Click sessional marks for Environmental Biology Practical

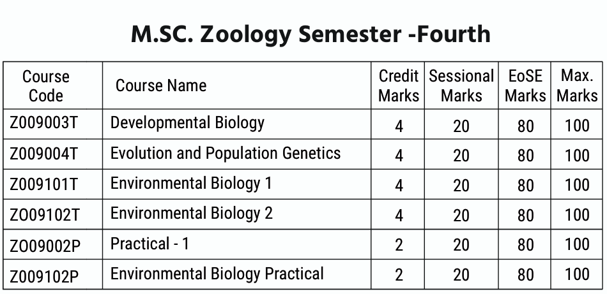[x=461, y=276]
